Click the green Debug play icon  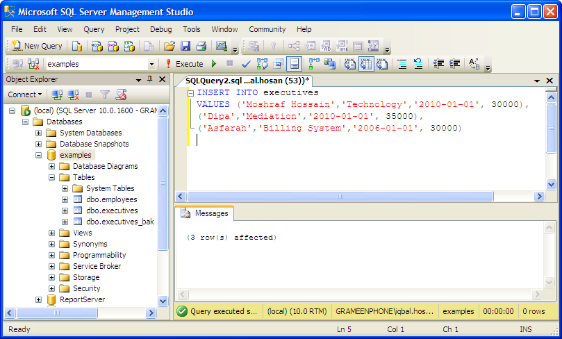point(214,64)
